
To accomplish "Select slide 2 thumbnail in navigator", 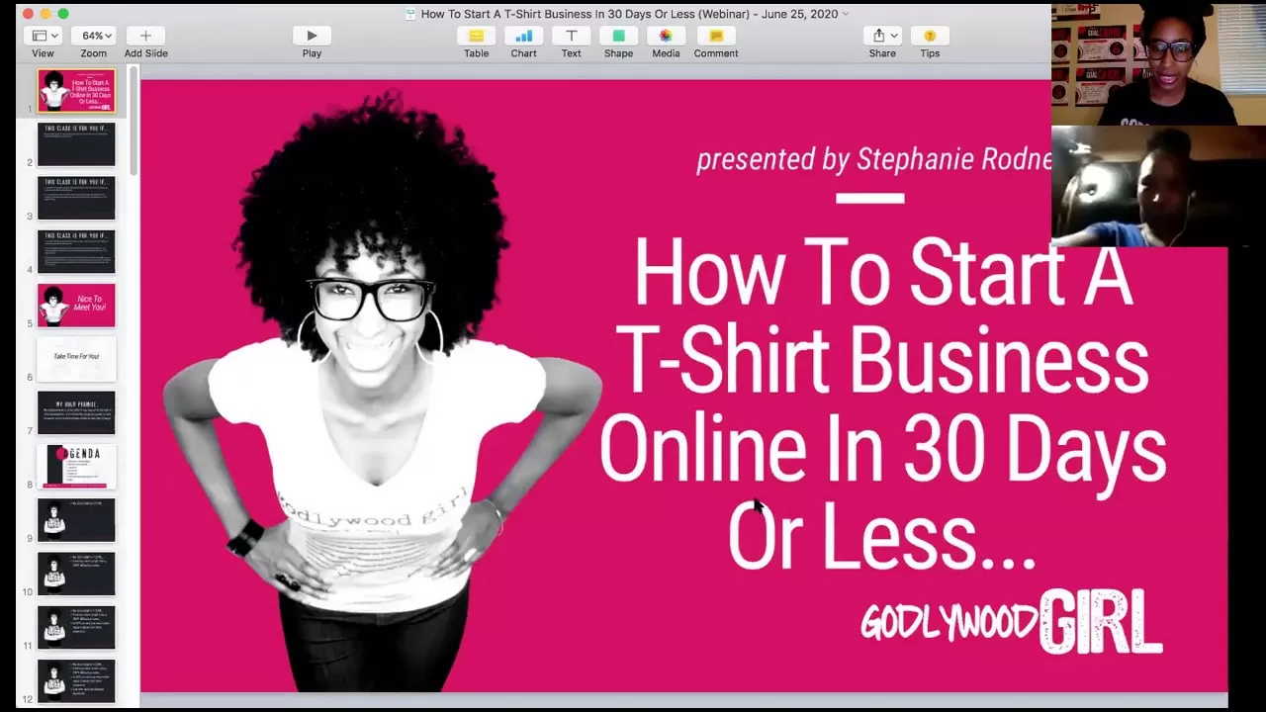I will click(76, 144).
